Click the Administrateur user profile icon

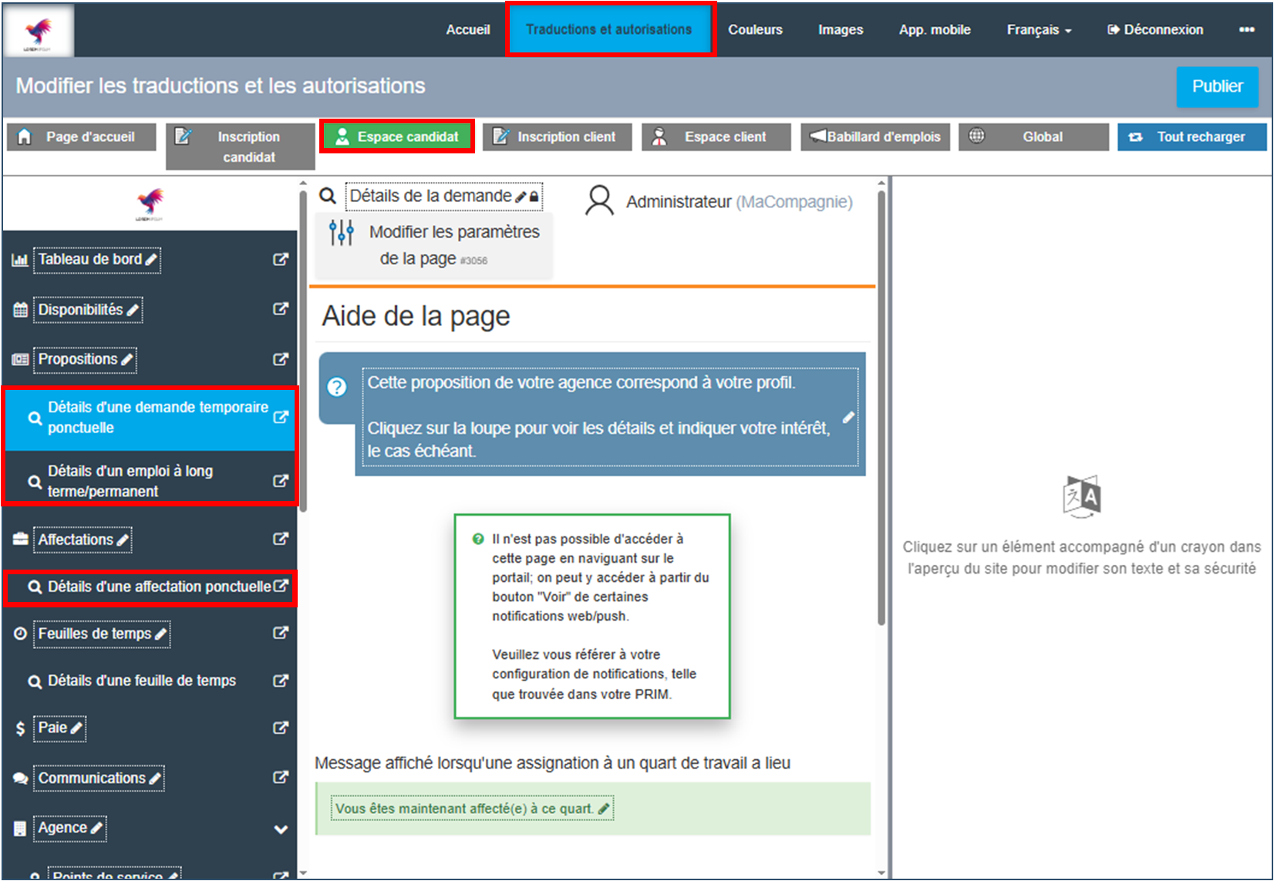pyautogui.click(x=599, y=201)
